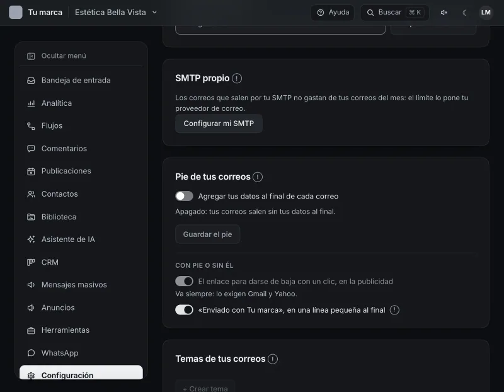
Task: Toggle the darse de baja link switch
Action: click(x=184, y=281)
